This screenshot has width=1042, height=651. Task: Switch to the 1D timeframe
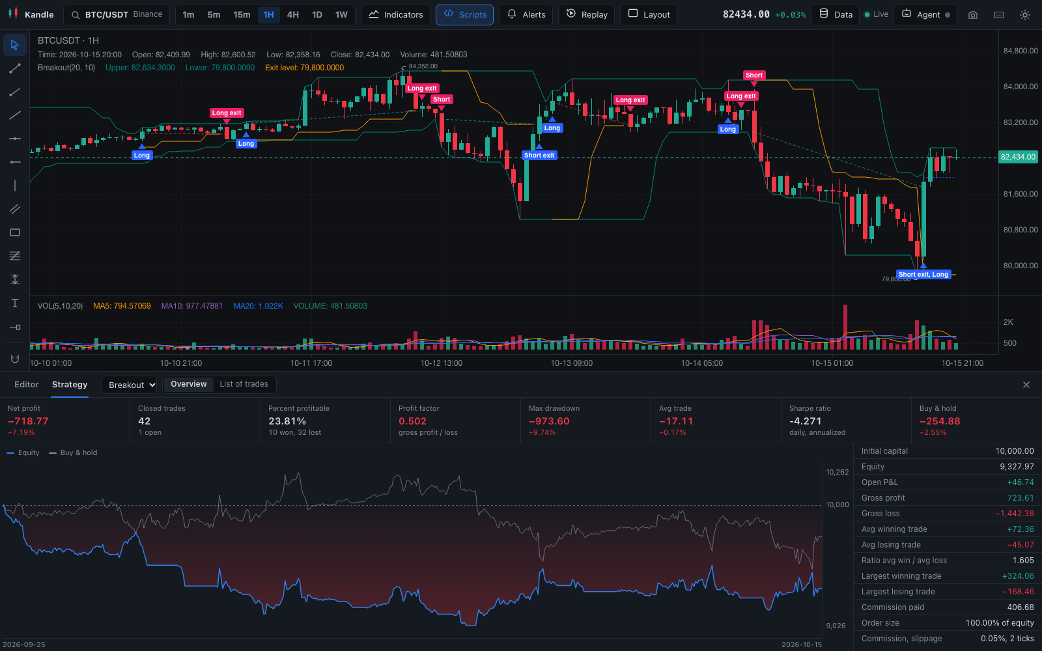click(317, 15)
